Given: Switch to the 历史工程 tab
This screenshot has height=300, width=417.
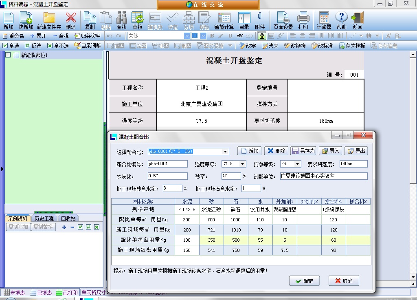Looking at the screenshot, I should click(44, 218).
